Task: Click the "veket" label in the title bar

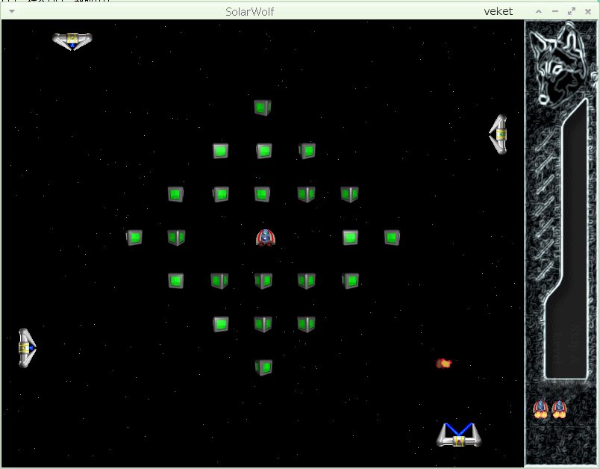Action: click(499, 11)
